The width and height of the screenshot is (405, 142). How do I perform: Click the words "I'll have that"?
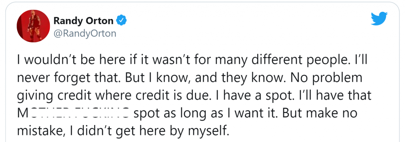335,95
